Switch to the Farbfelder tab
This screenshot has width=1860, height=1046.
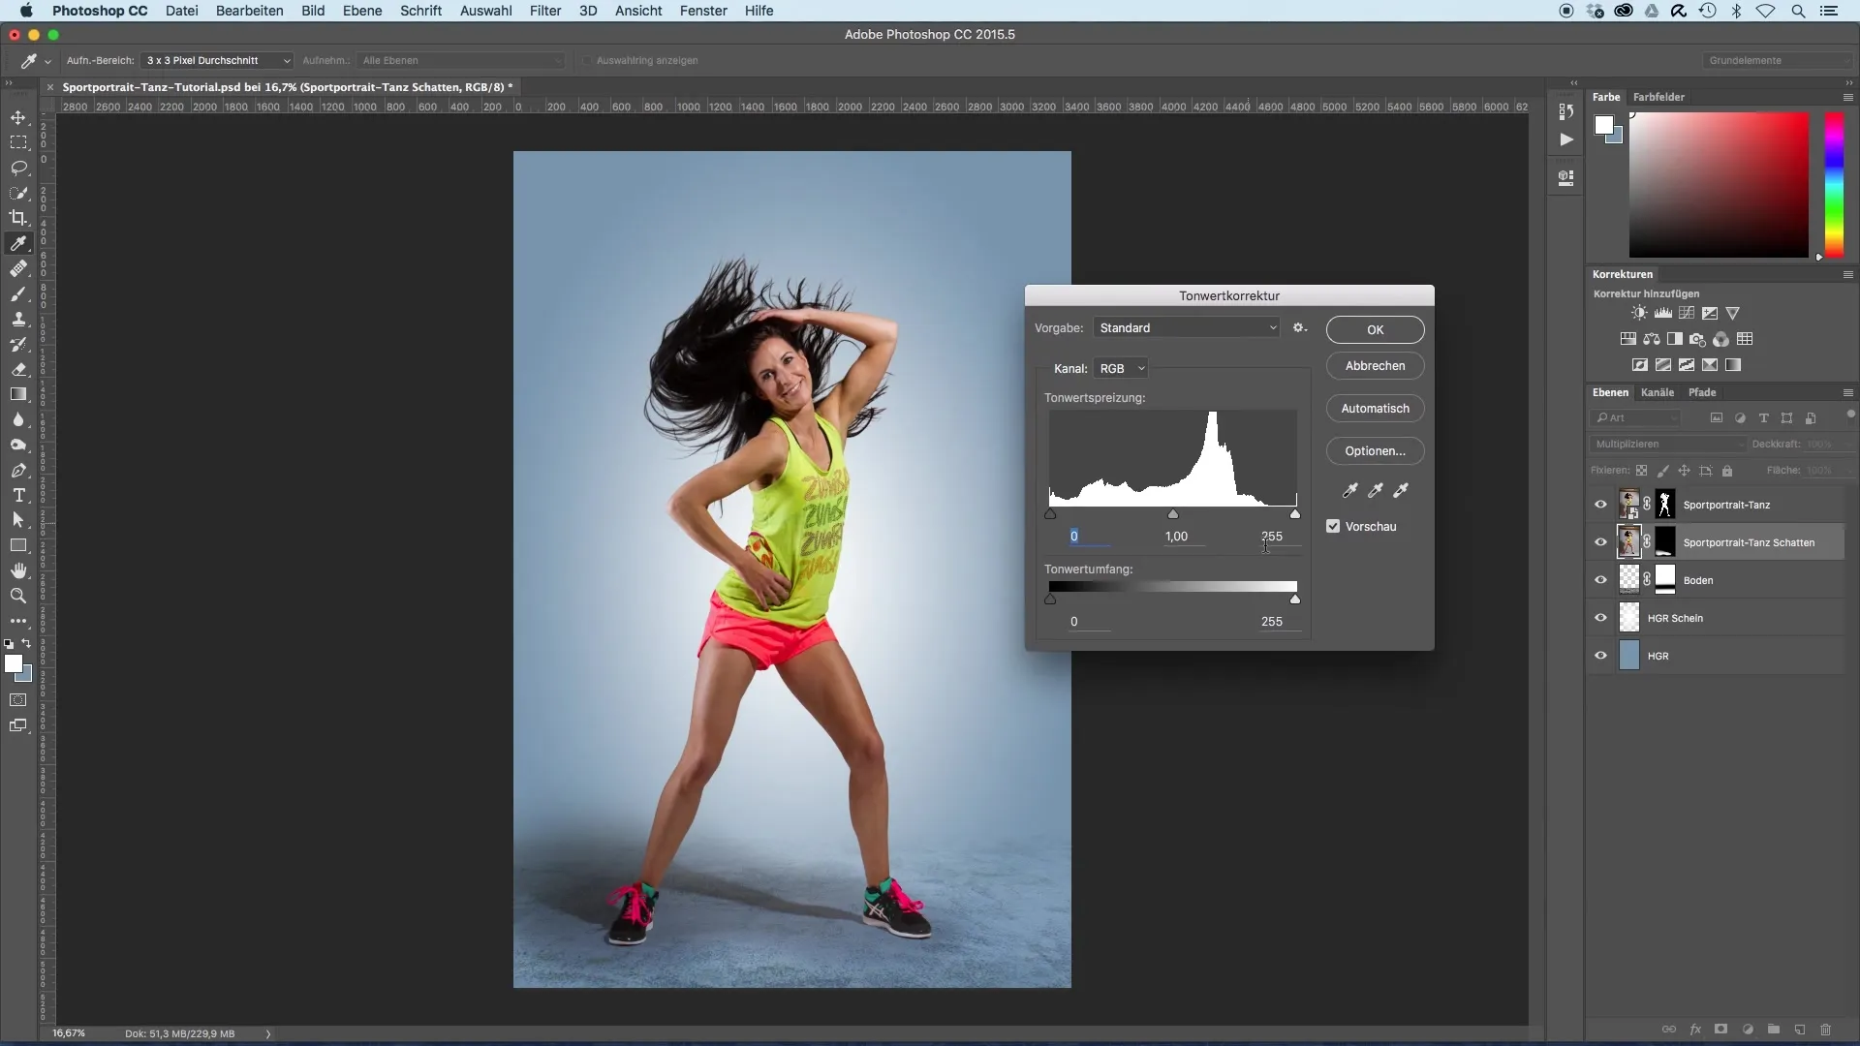pyautogui.click(x=1658, y=97)
